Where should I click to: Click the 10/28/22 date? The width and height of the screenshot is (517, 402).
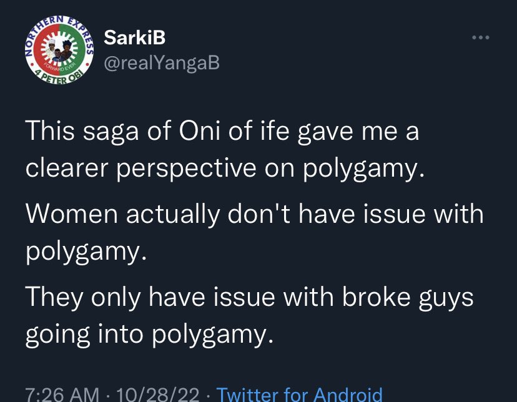[157, 395]
